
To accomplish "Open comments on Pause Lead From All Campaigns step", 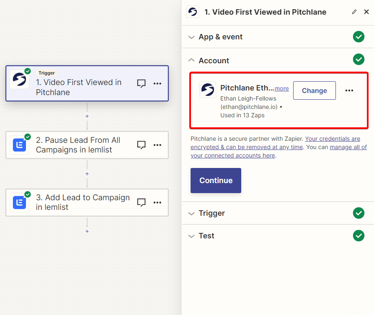I will click(141, 145).
